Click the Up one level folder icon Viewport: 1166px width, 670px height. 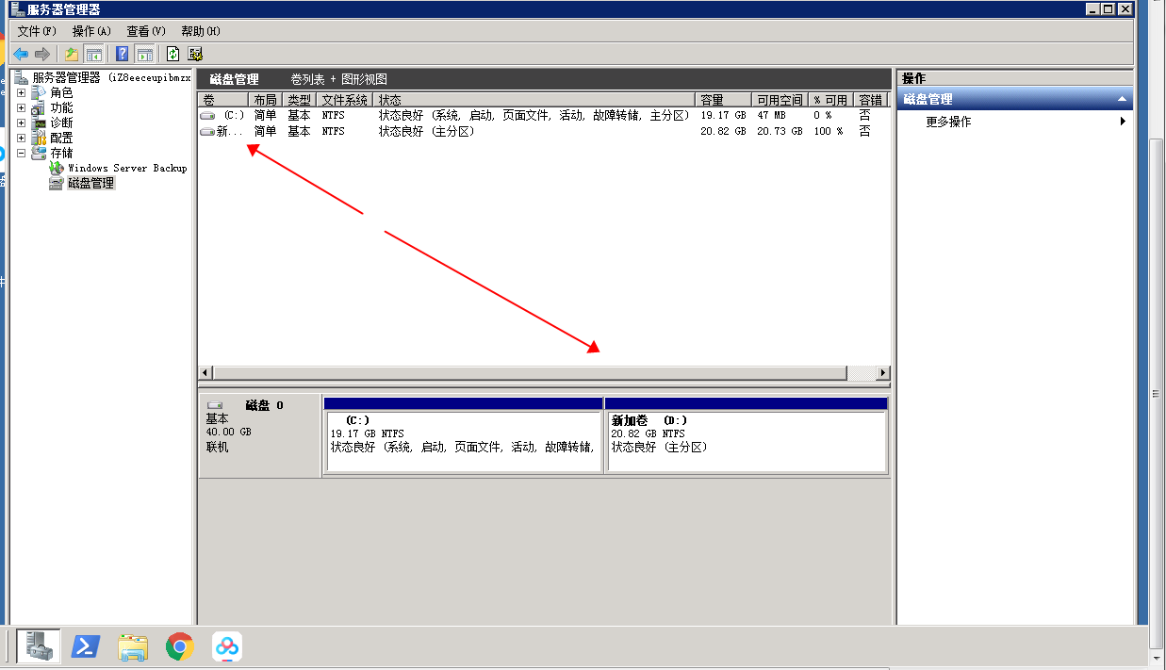point(72,54)
